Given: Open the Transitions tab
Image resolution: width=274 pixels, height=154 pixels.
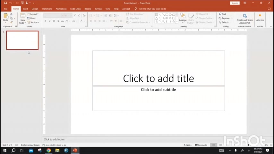Looking at the screenshot, I should coord(47,9).
